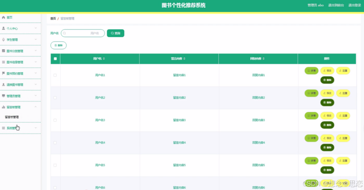Check the checkbox for 用户名3 row
The width and height of the screenshot is (364, 190).
coord(55,120)
